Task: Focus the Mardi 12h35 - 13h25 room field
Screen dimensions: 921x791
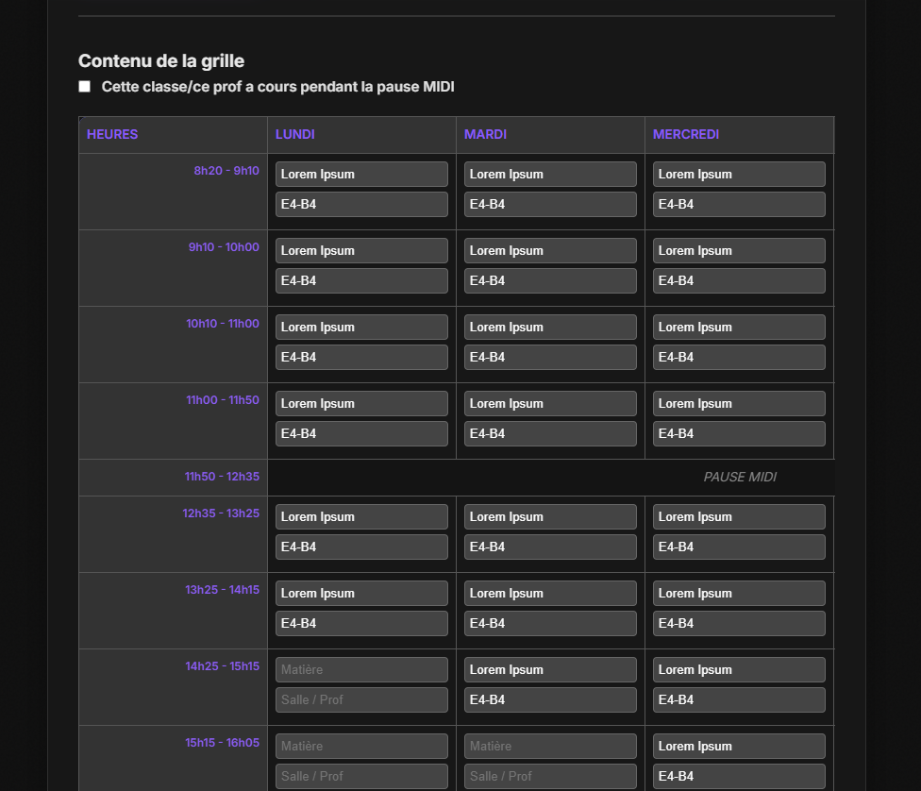Action: 550,547
